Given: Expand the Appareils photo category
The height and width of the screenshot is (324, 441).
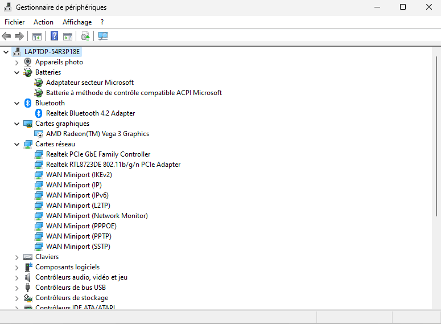Looking at the screenshot, I should 17,63.
